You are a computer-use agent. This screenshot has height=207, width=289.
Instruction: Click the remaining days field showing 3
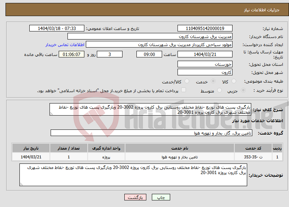coord(110,54)
